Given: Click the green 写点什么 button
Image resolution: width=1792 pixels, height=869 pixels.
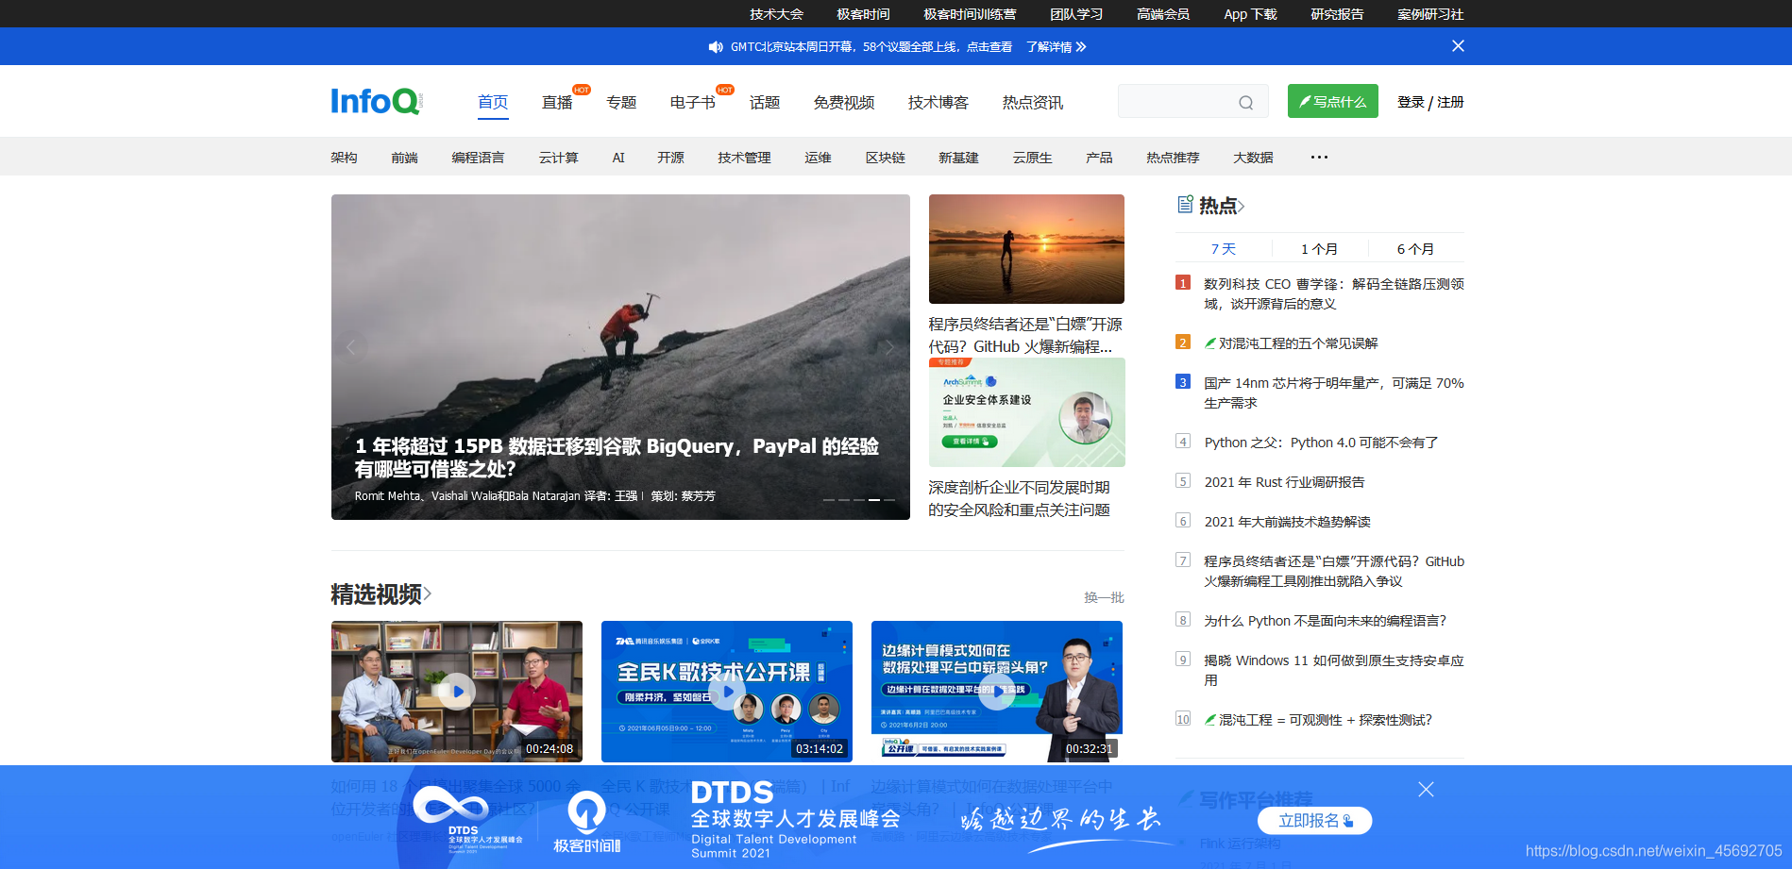Looking at the screenshot, I should click(x=1333, y=101).
